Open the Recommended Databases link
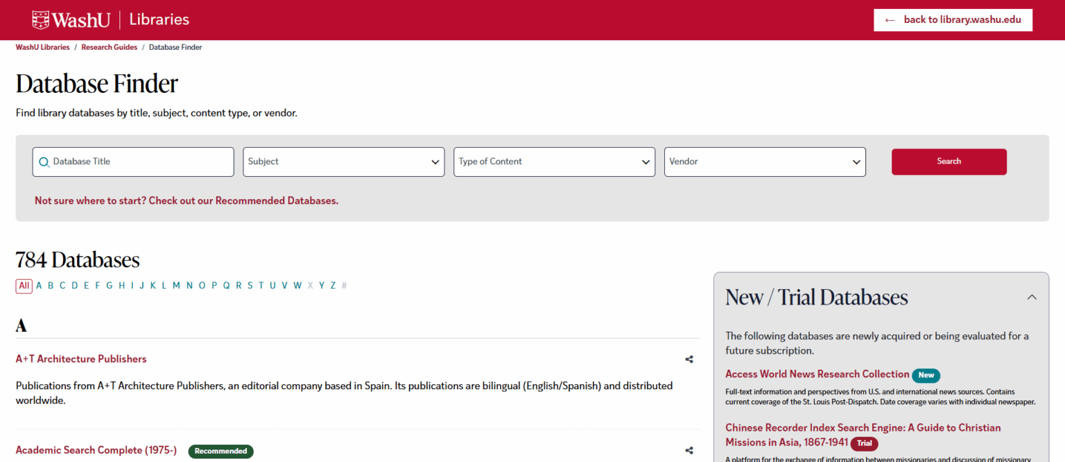 (x=276, y=200)
